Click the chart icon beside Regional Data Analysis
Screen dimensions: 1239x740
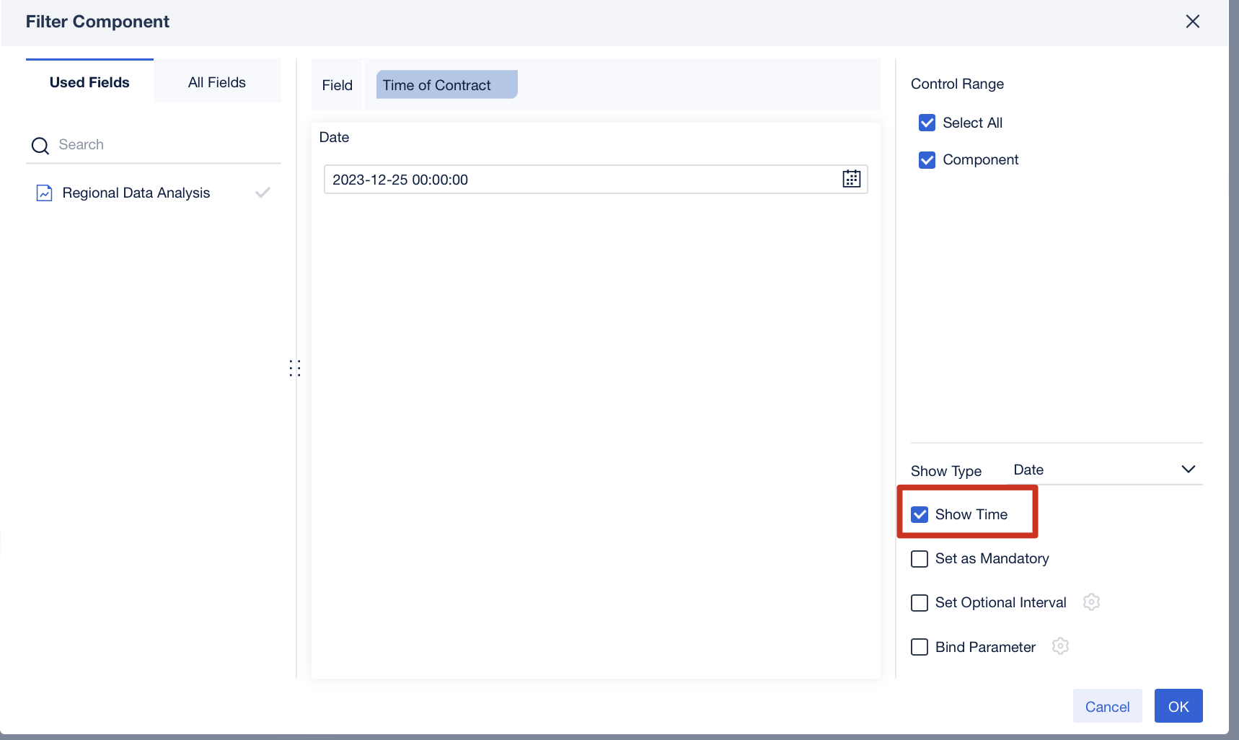(44, 193)
